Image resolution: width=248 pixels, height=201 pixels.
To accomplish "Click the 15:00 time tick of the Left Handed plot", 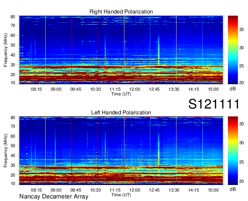I will click(x=213, y=190).
